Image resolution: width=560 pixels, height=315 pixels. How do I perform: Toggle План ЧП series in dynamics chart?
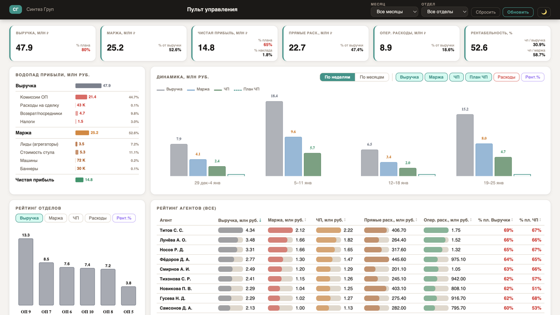tap(478, 77)
